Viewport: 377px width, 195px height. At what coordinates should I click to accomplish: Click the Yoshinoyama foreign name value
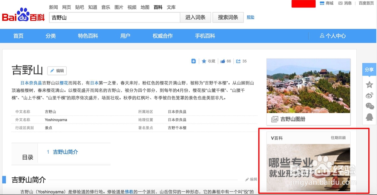pyautogui.click(x=56, y=120)
